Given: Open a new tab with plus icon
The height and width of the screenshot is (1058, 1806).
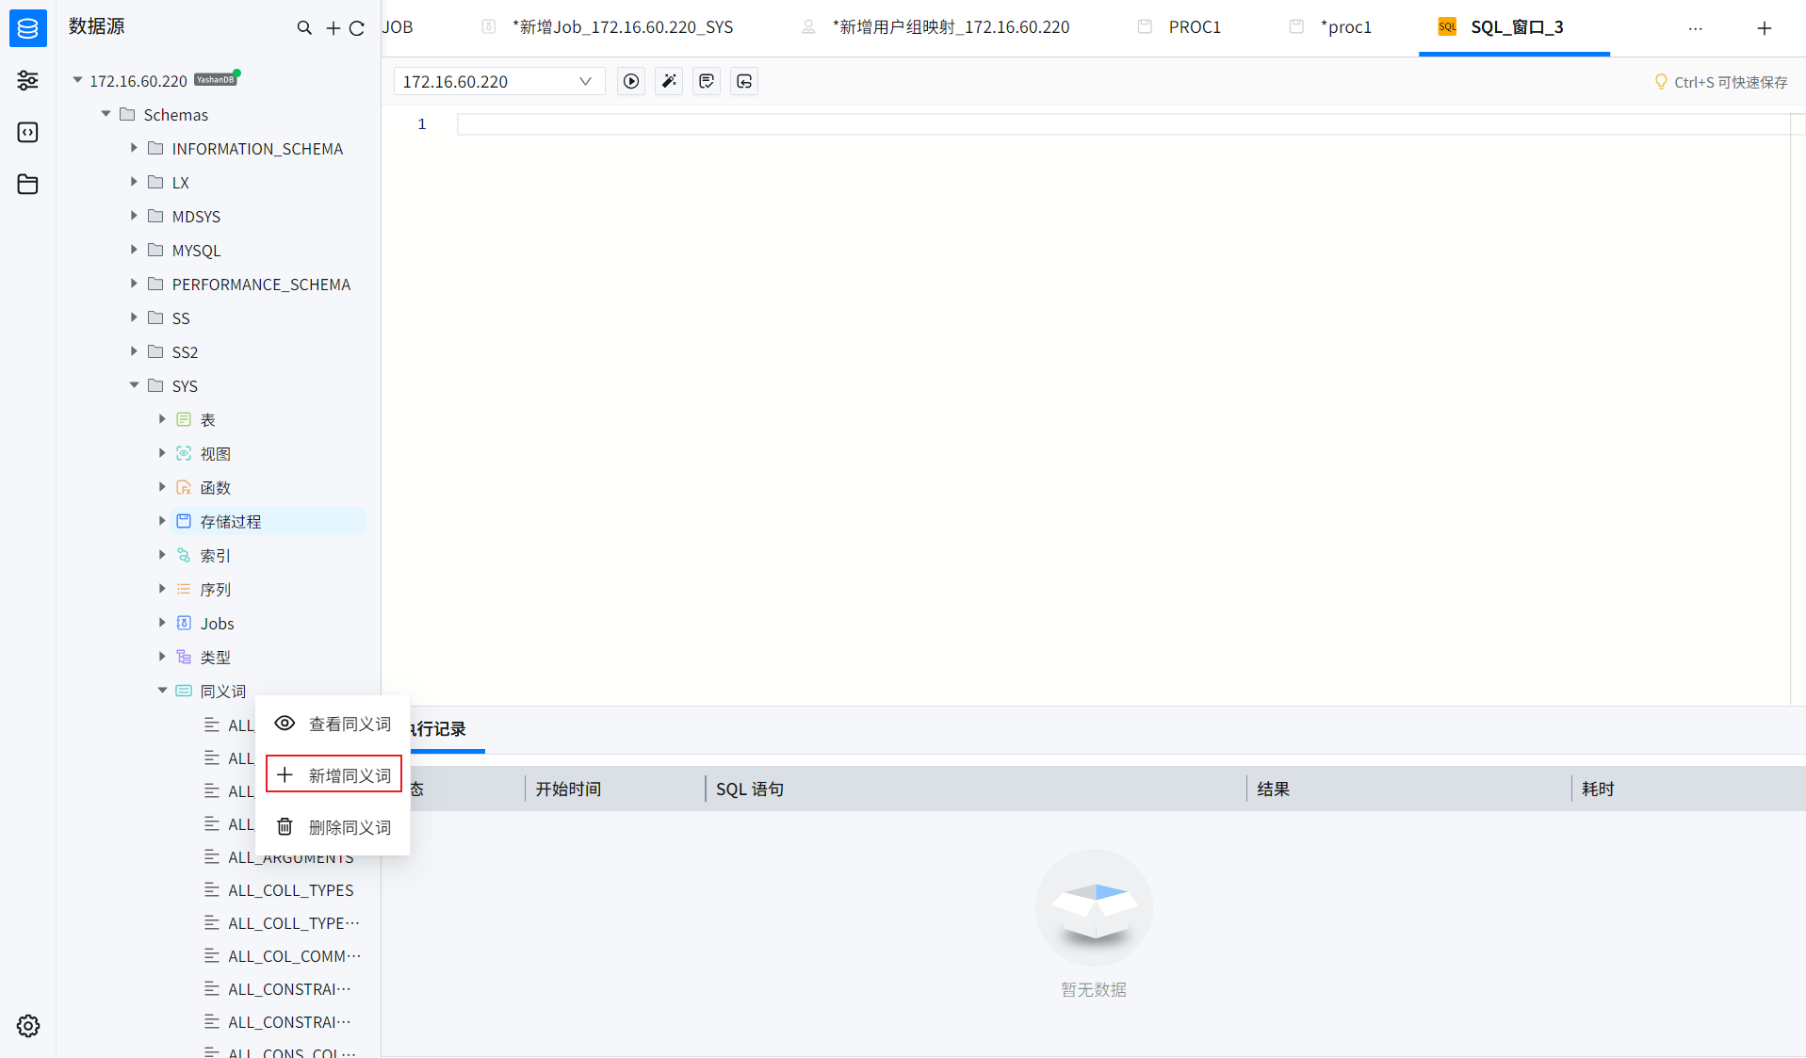Looking at the screenshot, I should point(1765,28).
